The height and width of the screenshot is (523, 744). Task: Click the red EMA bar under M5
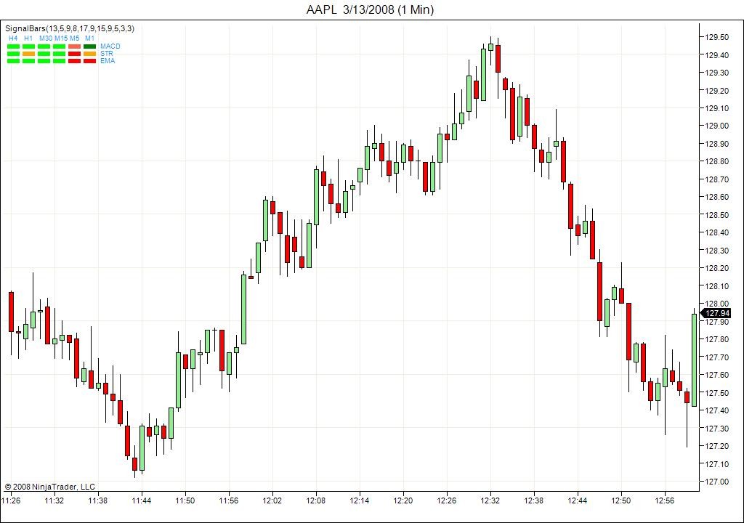[75, 61]
